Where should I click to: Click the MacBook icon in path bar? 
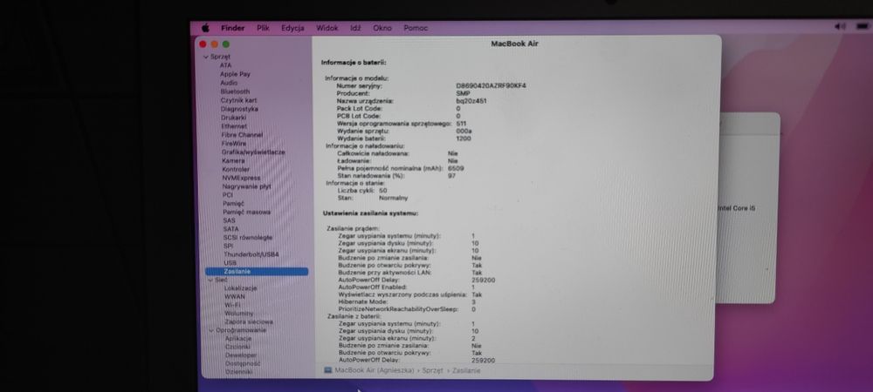(x=328, y=370)
